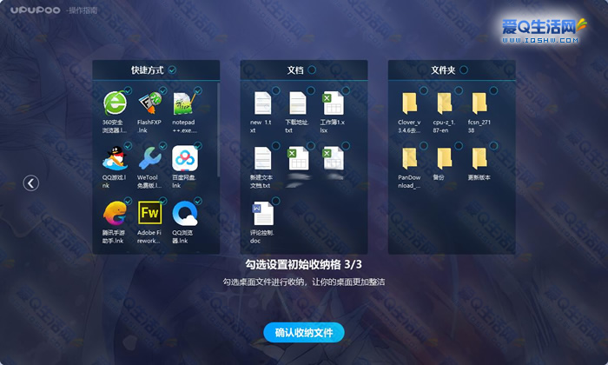The height and width of the screenshot is (365, 608).
Task: Check the 备份 folder checkbox
Action: [x=459, y=146]
